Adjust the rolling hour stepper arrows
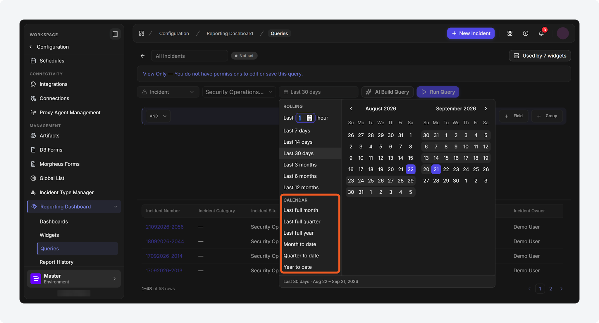This screenshot has width=599, height=323. click(309, 118)
